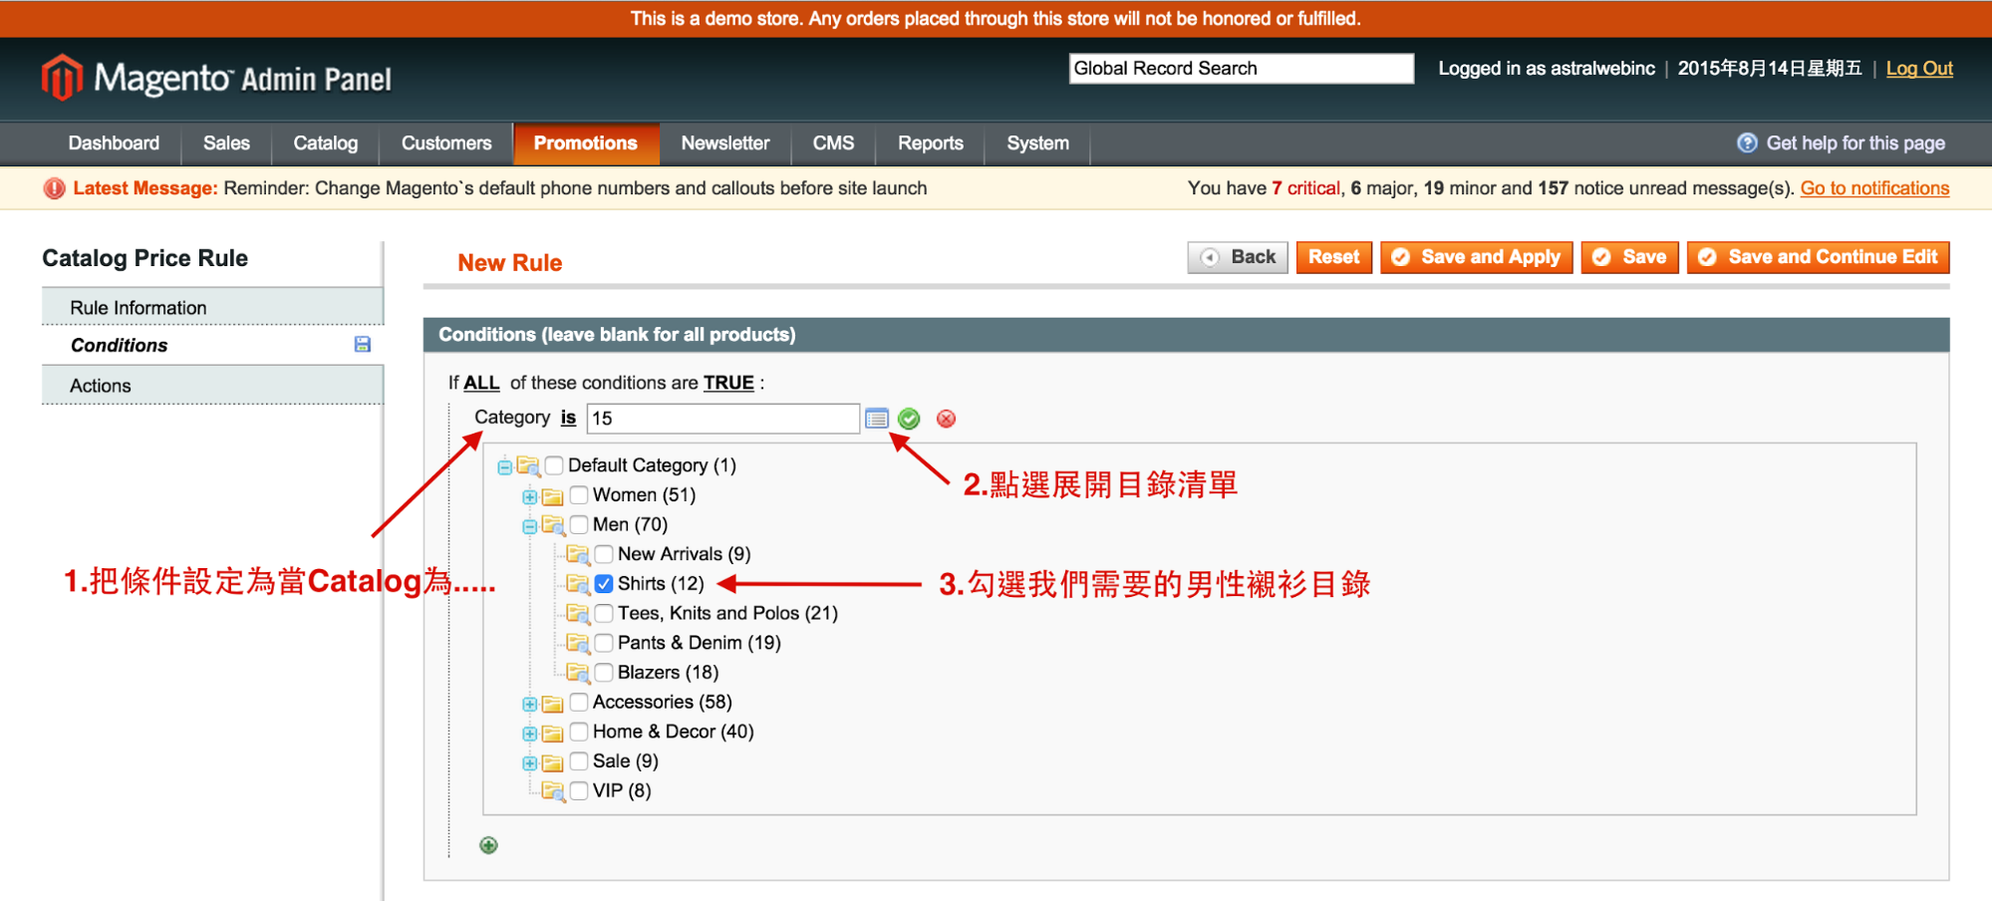Check the Tees, Knits and Polos checkbox
The width and height of the screenshot is (1992, 902).
click(604, 614)
